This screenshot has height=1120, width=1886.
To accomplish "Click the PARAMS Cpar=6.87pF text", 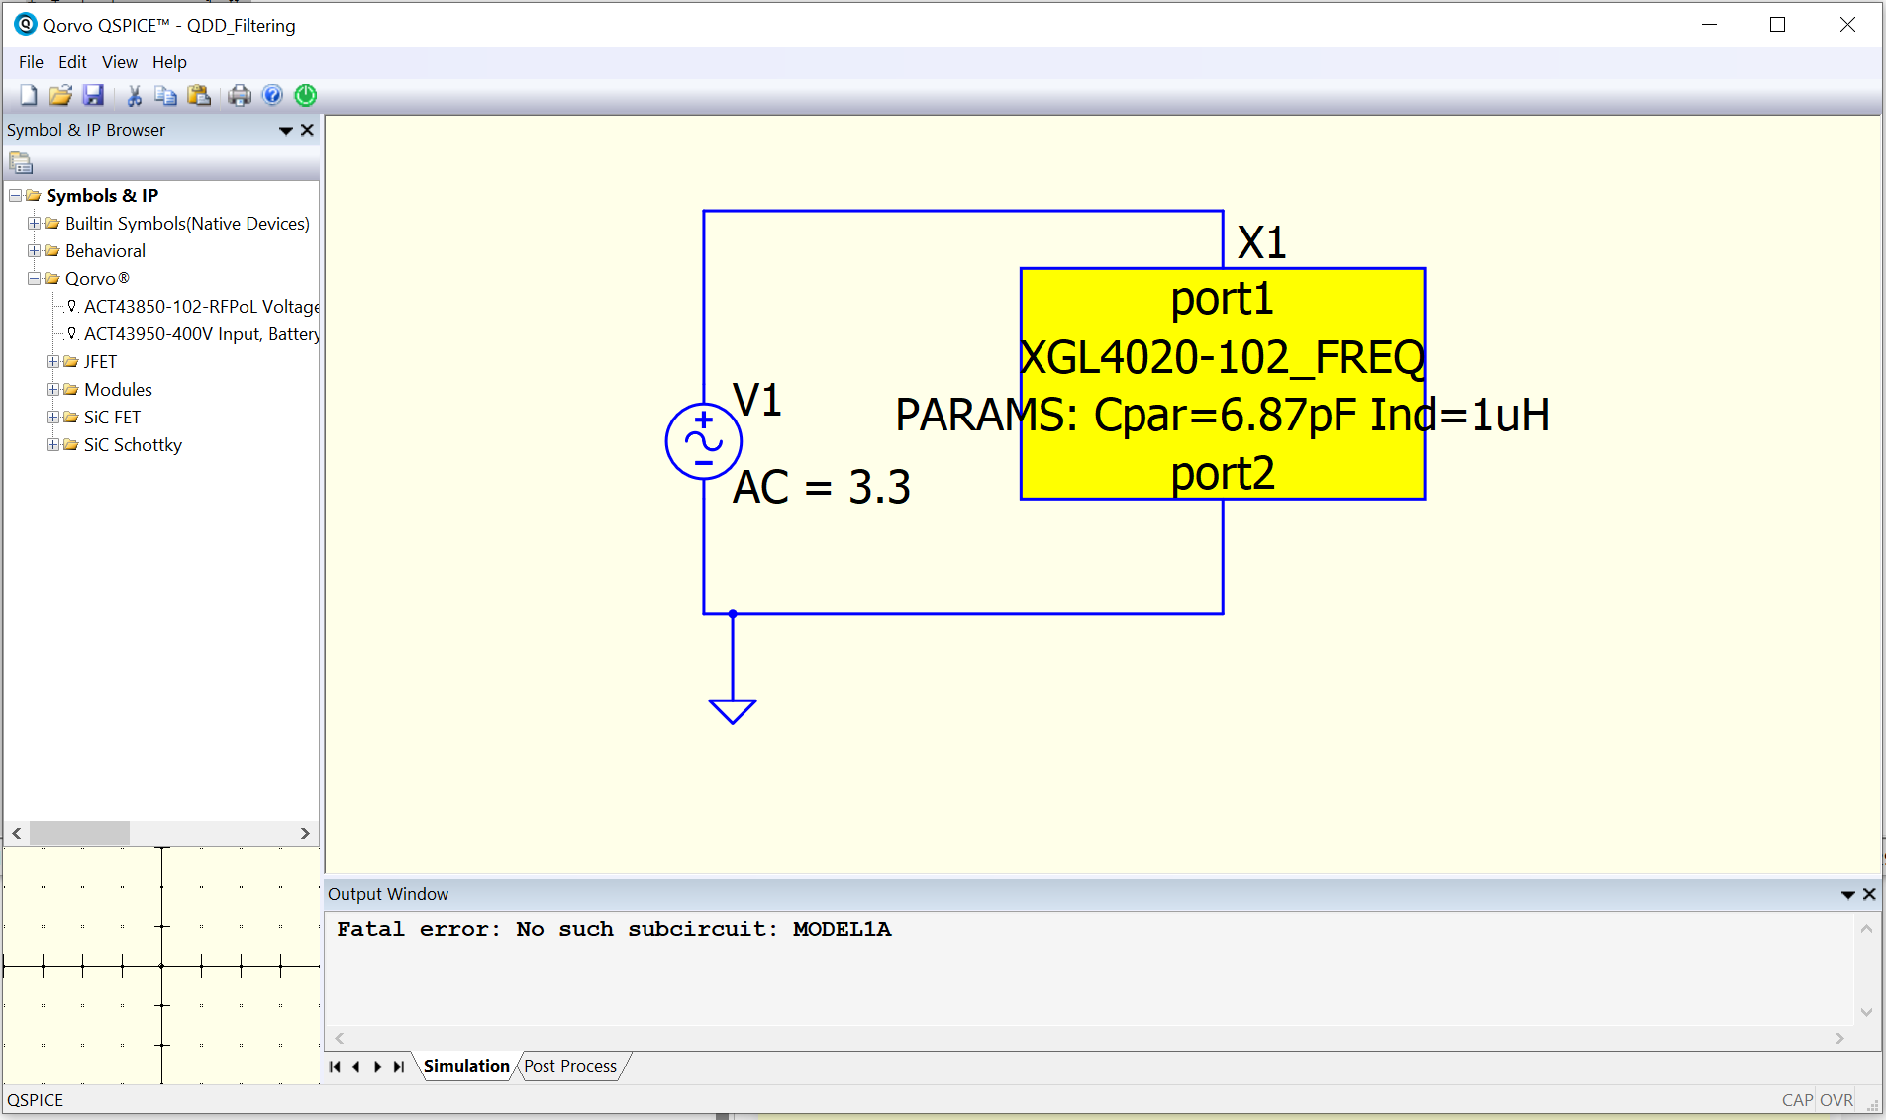I will 1223,415.
